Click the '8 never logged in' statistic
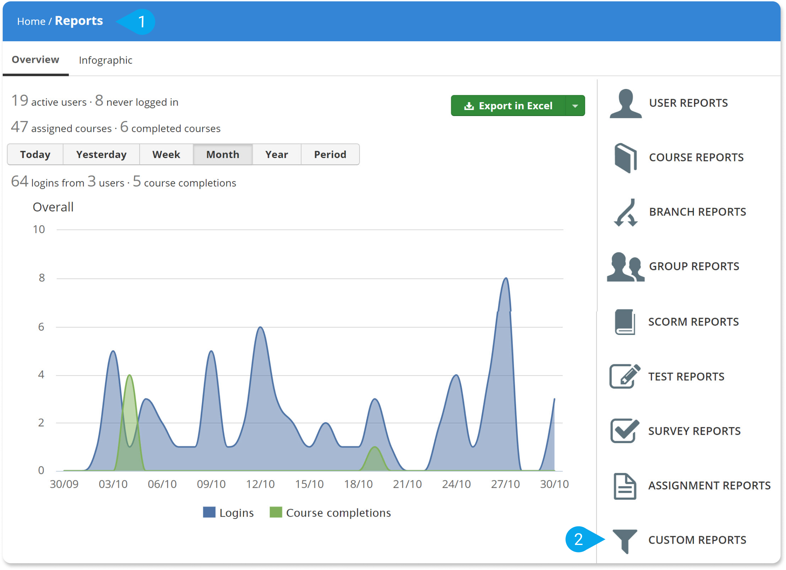 tap(137, 101)
